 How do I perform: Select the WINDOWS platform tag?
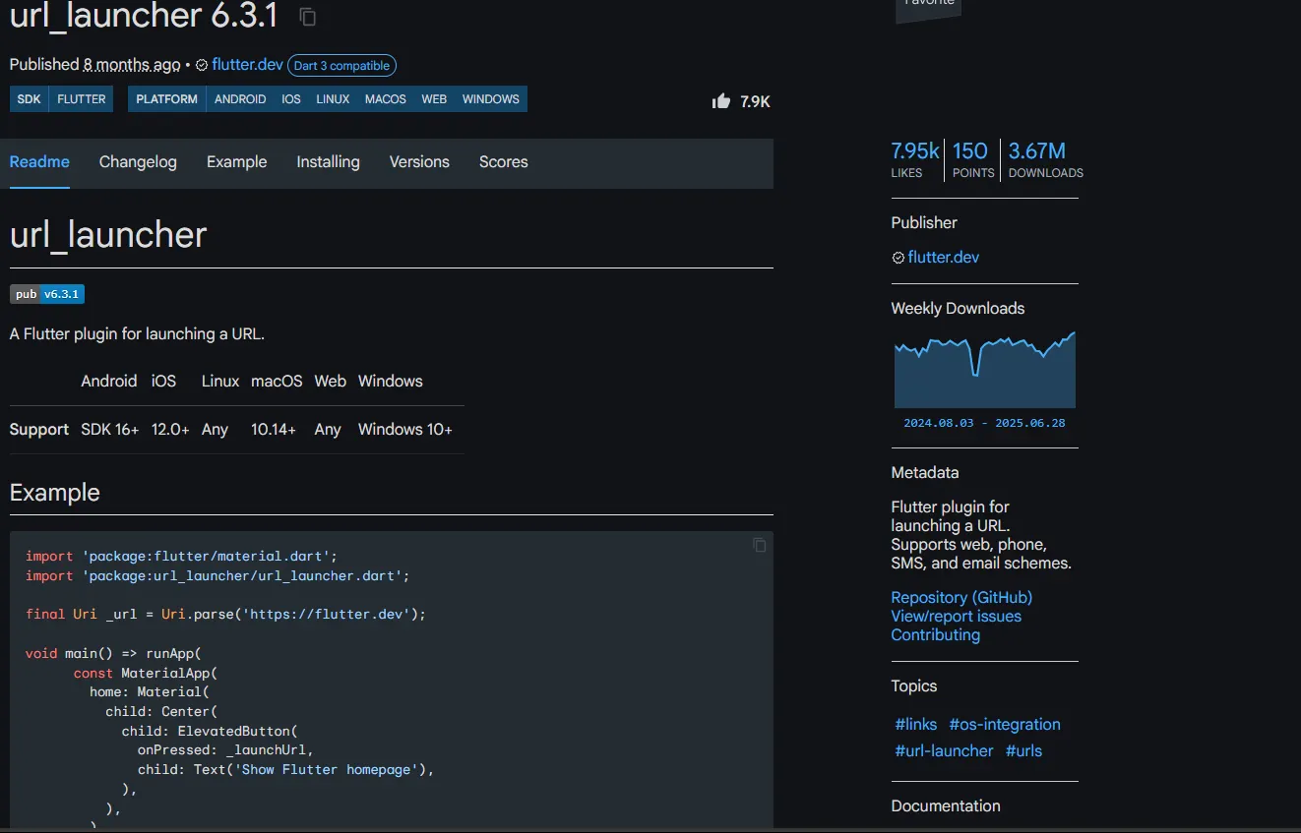coord(491,99)
